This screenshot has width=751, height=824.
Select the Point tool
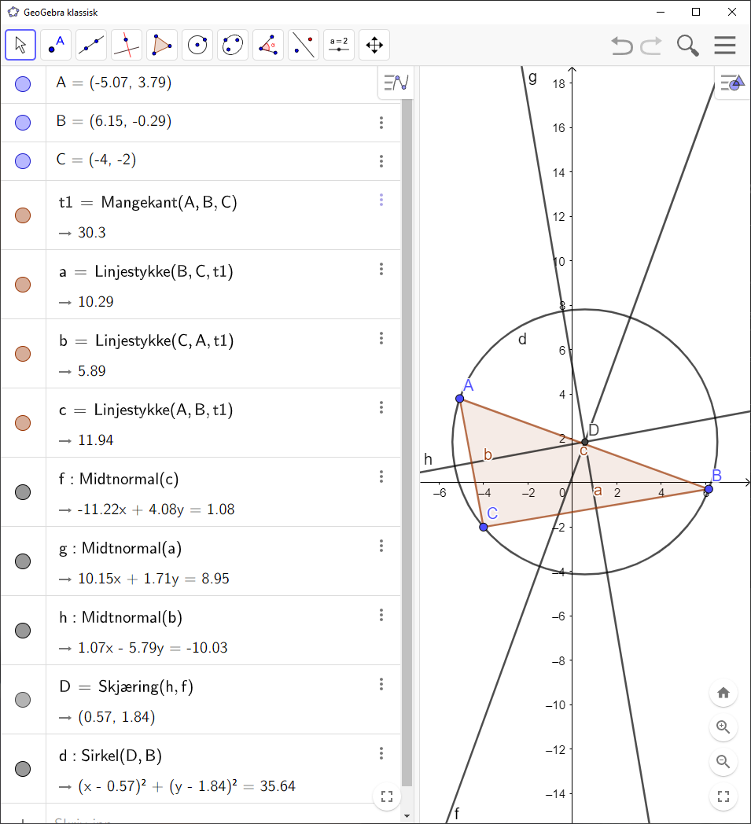55,45
